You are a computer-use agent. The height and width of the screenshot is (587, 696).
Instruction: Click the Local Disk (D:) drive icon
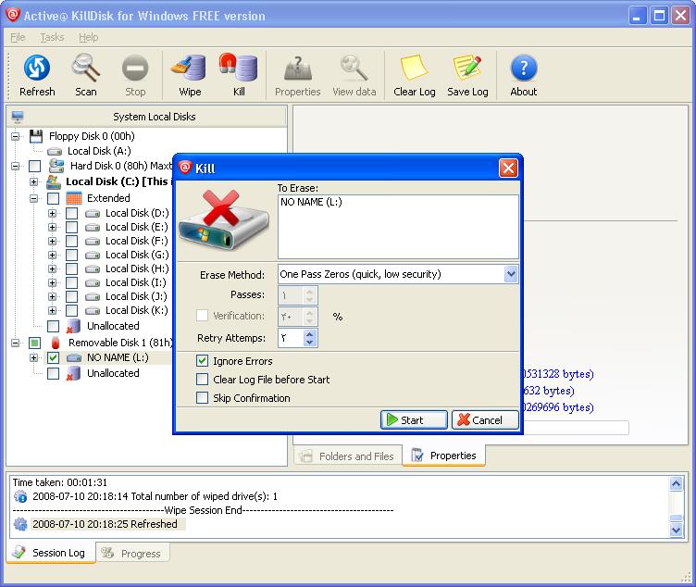93,214
